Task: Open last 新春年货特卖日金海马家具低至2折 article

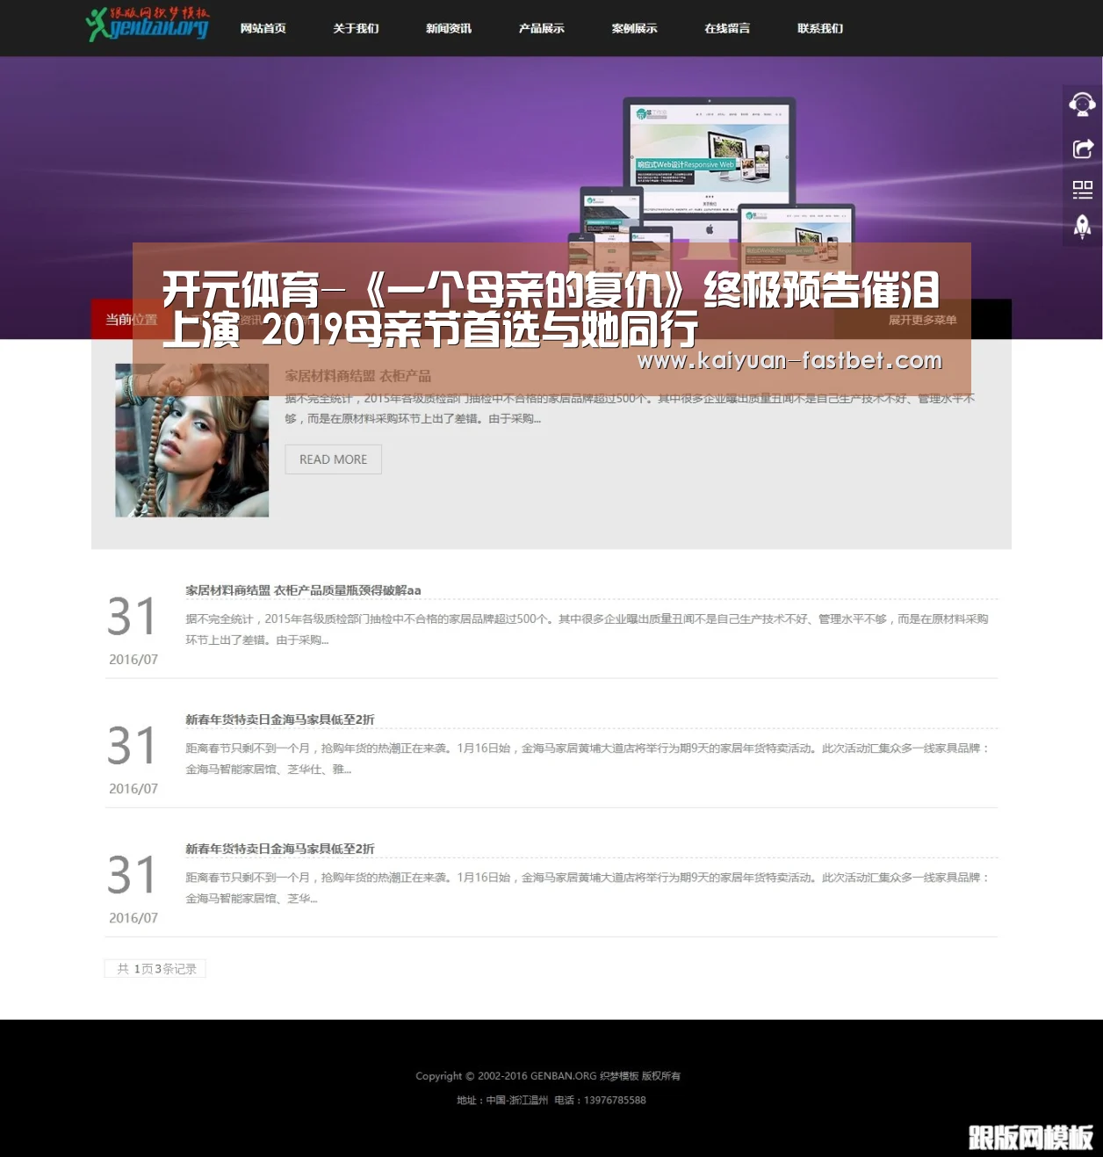Action: point(279,849)
